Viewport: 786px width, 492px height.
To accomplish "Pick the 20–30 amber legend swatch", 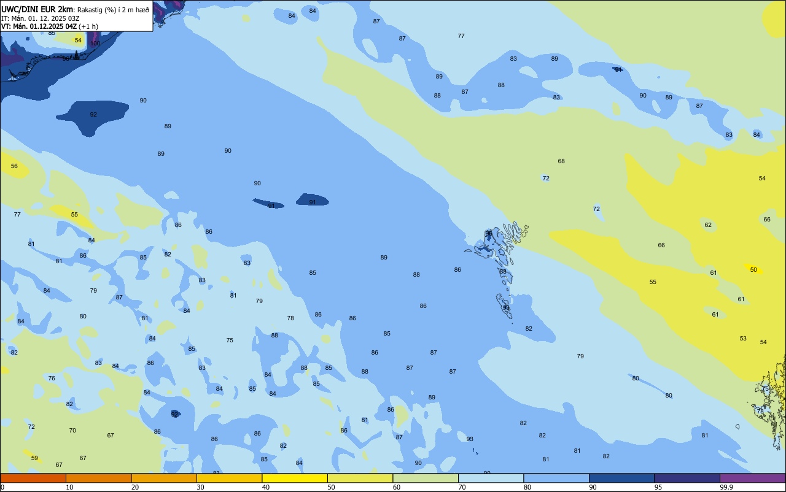I will coord(164,478).
